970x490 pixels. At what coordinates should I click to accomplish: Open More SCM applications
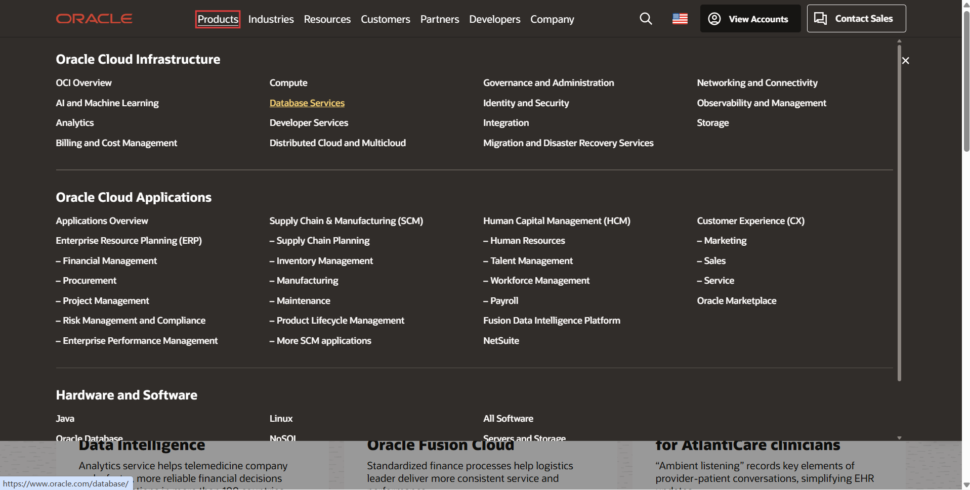(x=320, y=341)
